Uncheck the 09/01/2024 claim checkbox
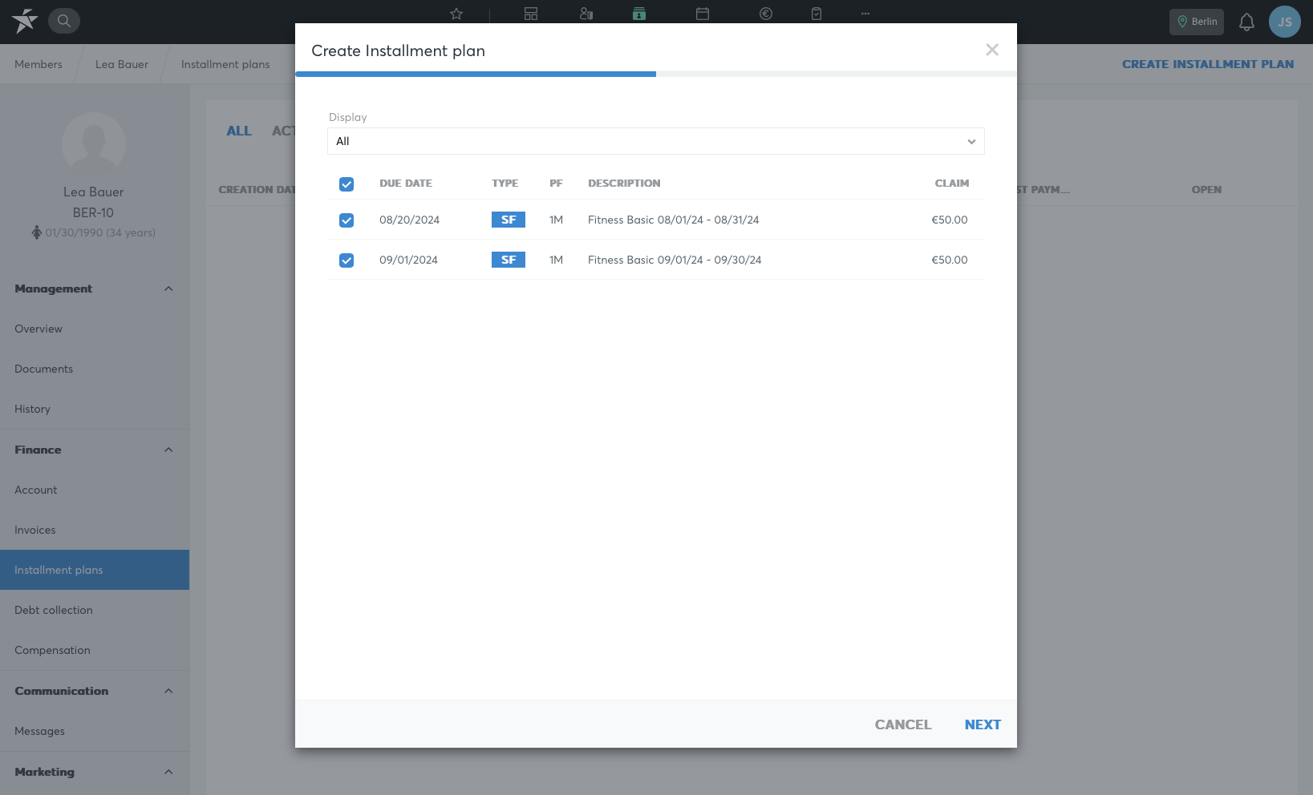Image resolution: width=1313 pixels, height=795 pixels. 346,260
